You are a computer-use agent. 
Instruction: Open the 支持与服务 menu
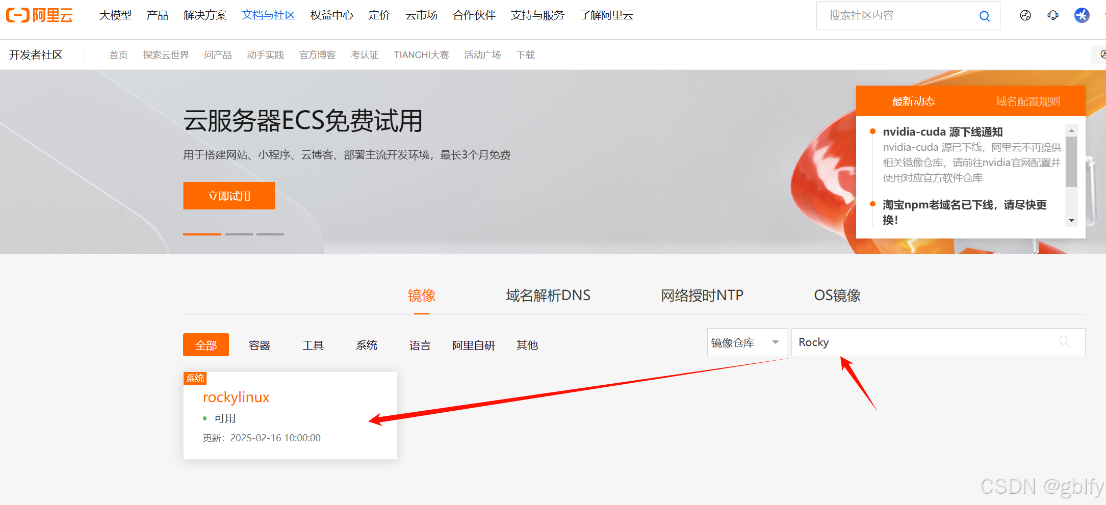pyautogui.click(x=537, y=15)
